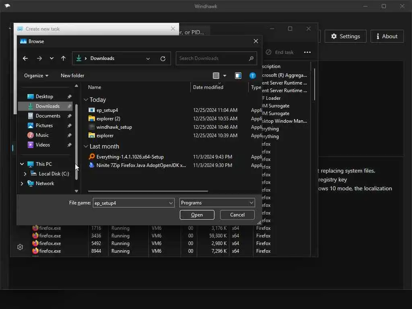Open Task Manager settings gear
This screenshot has width=412, height=309.
20,247
